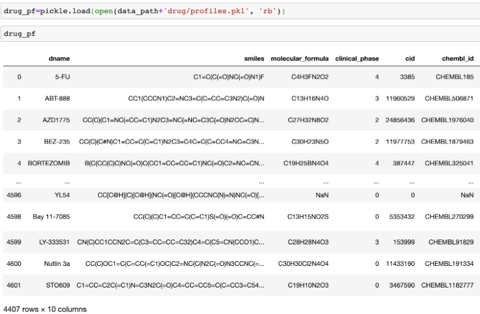
Task: Click the clinical_phase column header
Action: tap(357, 58)
